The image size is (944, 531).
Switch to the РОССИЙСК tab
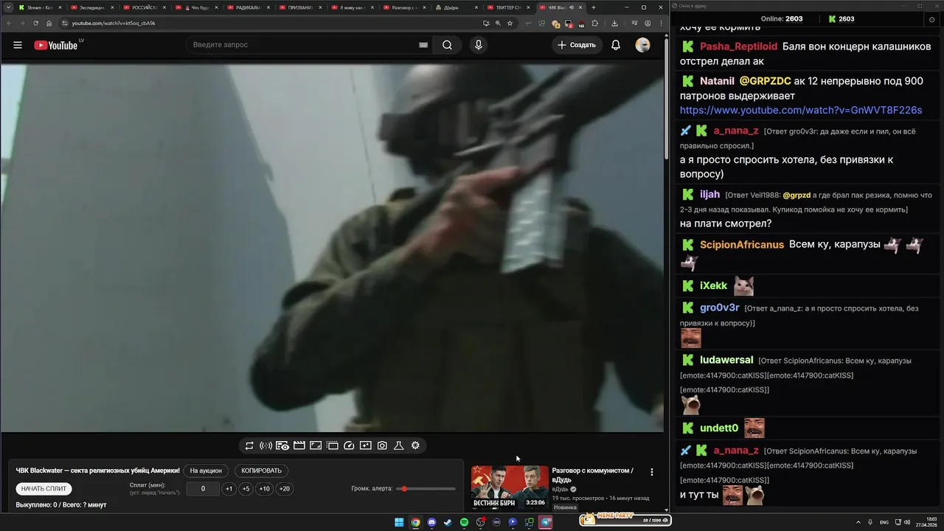point(145,7)
